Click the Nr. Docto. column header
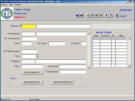 click(105, 35)
